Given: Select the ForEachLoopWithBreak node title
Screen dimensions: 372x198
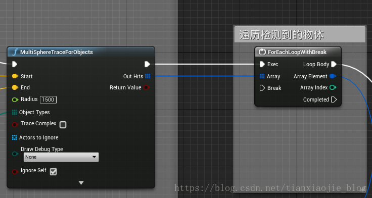Looking at the screenshot, I should pyautogui.click(x=297, y=52).
